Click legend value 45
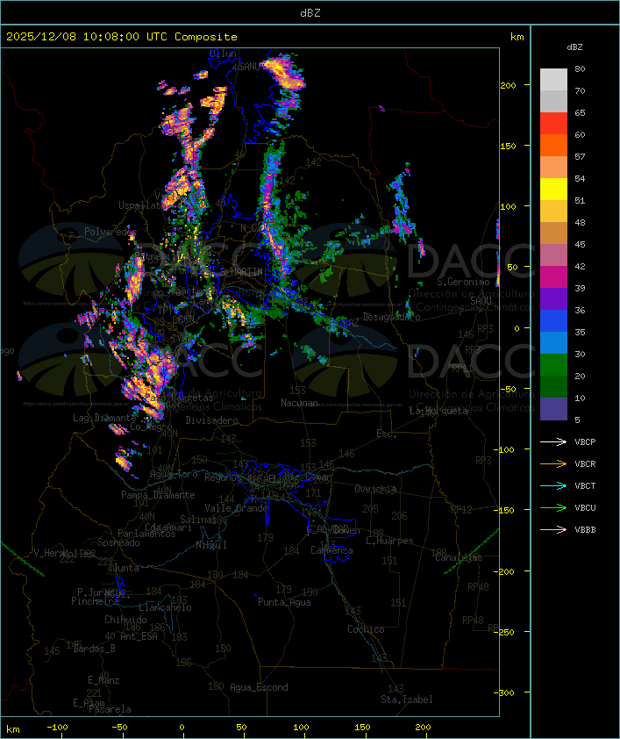The height and width of the screenshot is (739, 620). point(580,244)
